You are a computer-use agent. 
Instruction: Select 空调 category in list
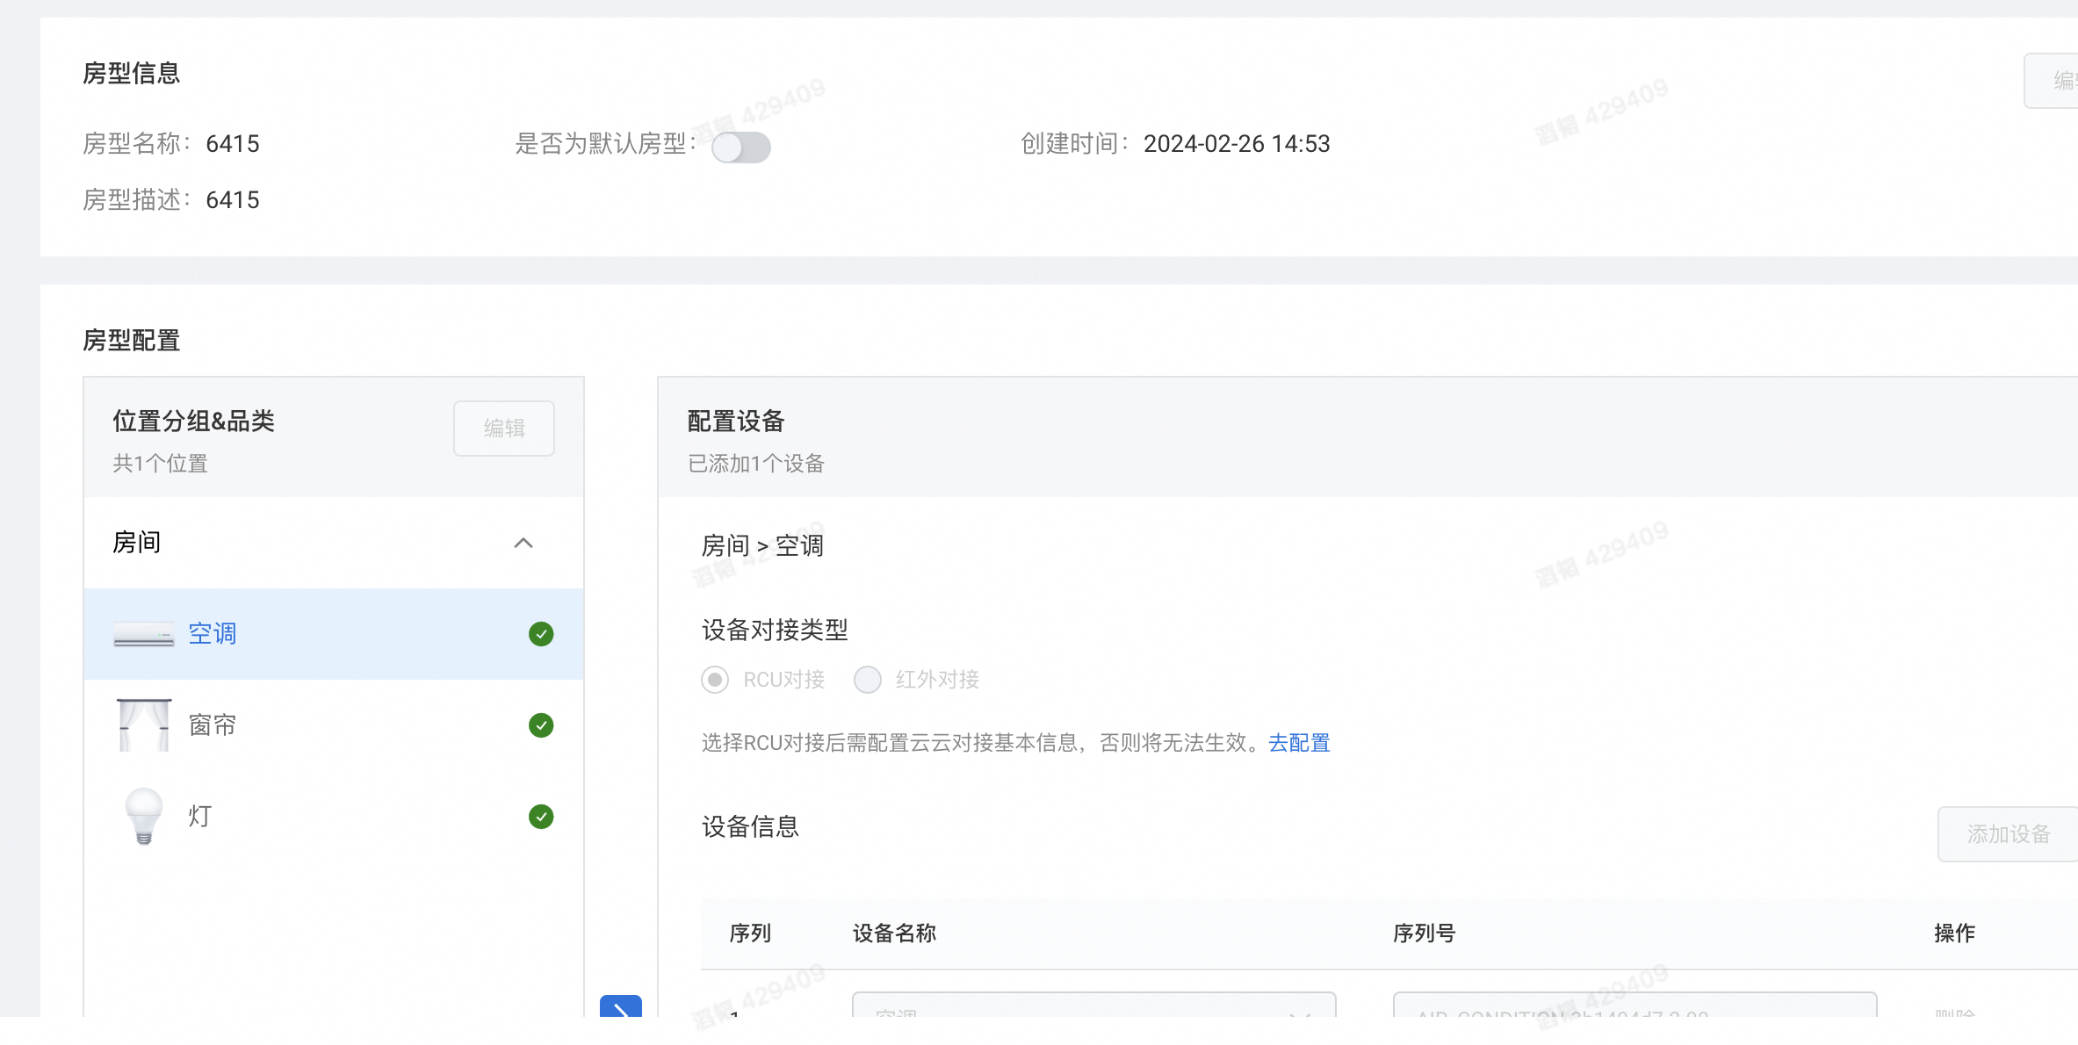213,634
